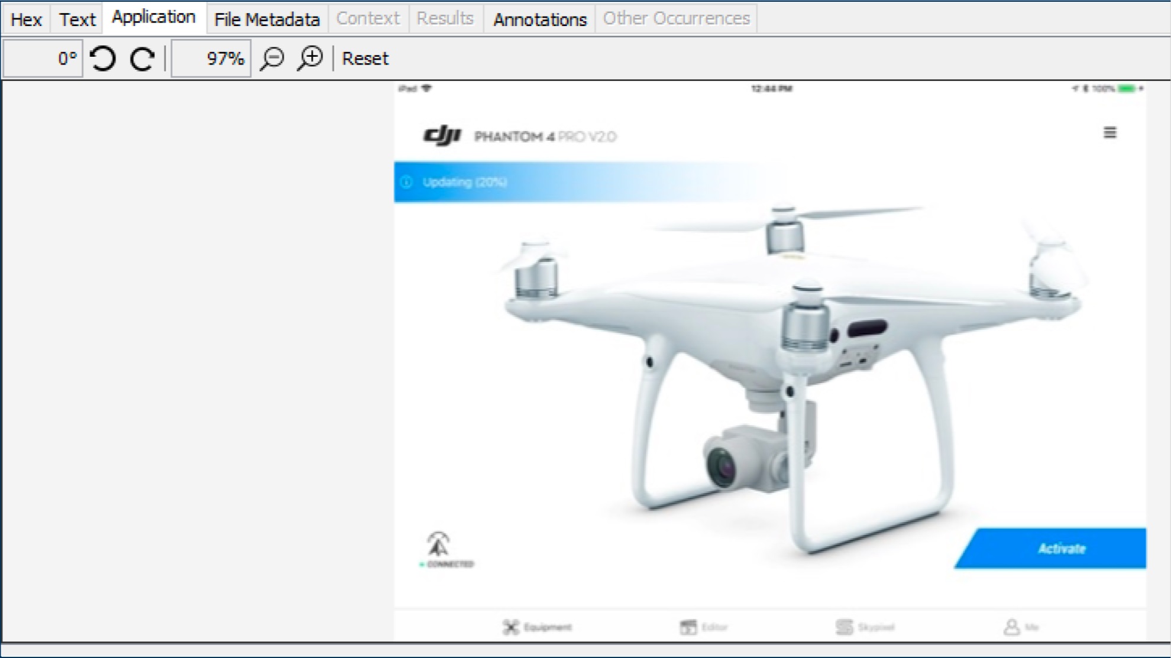The image size is (1171, 658).
Task: Click the rotation angle field showing 0°
Action: click(43, 59)
